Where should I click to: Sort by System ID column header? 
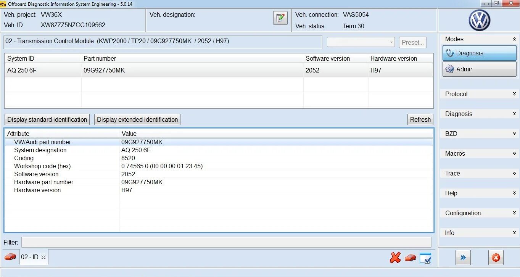pyautogui.click(x=43, y=58)
